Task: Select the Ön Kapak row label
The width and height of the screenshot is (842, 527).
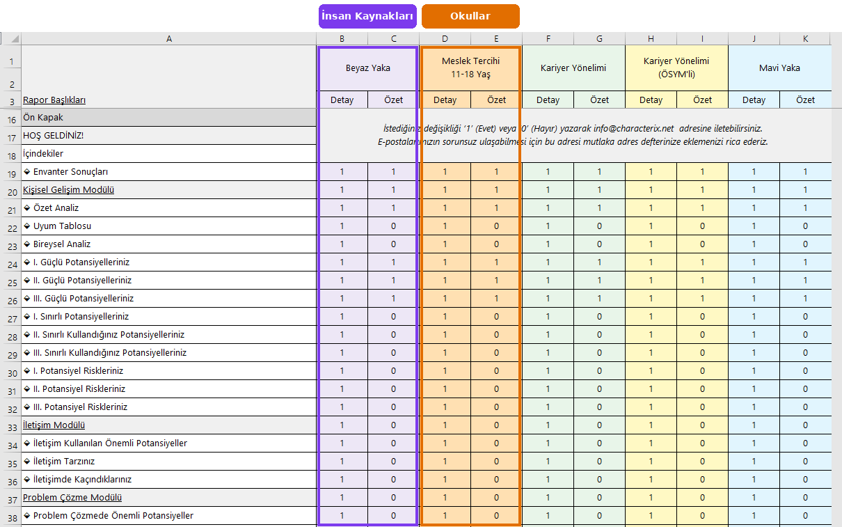Action: [169, 118]
